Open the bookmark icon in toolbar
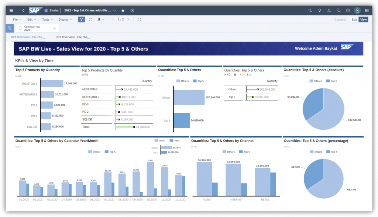Screen dimensions: 378x217 99,20
